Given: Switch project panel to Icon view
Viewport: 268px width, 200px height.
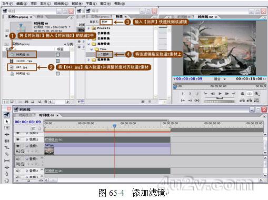Looking at the screenshot, I should 12,102.
